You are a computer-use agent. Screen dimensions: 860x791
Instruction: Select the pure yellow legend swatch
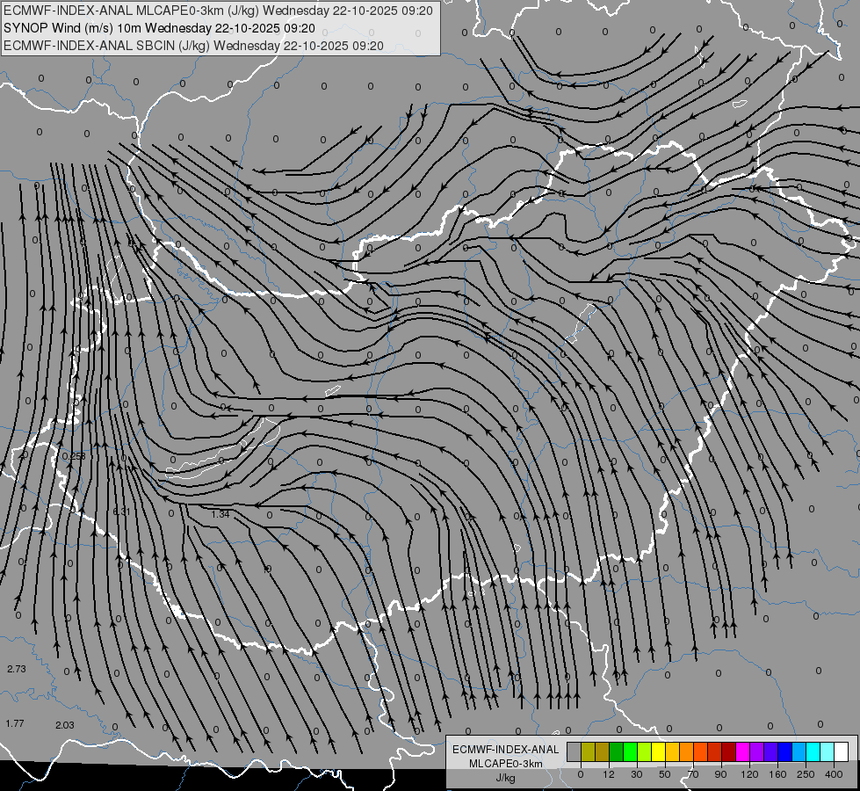click(x=659, y=752)
